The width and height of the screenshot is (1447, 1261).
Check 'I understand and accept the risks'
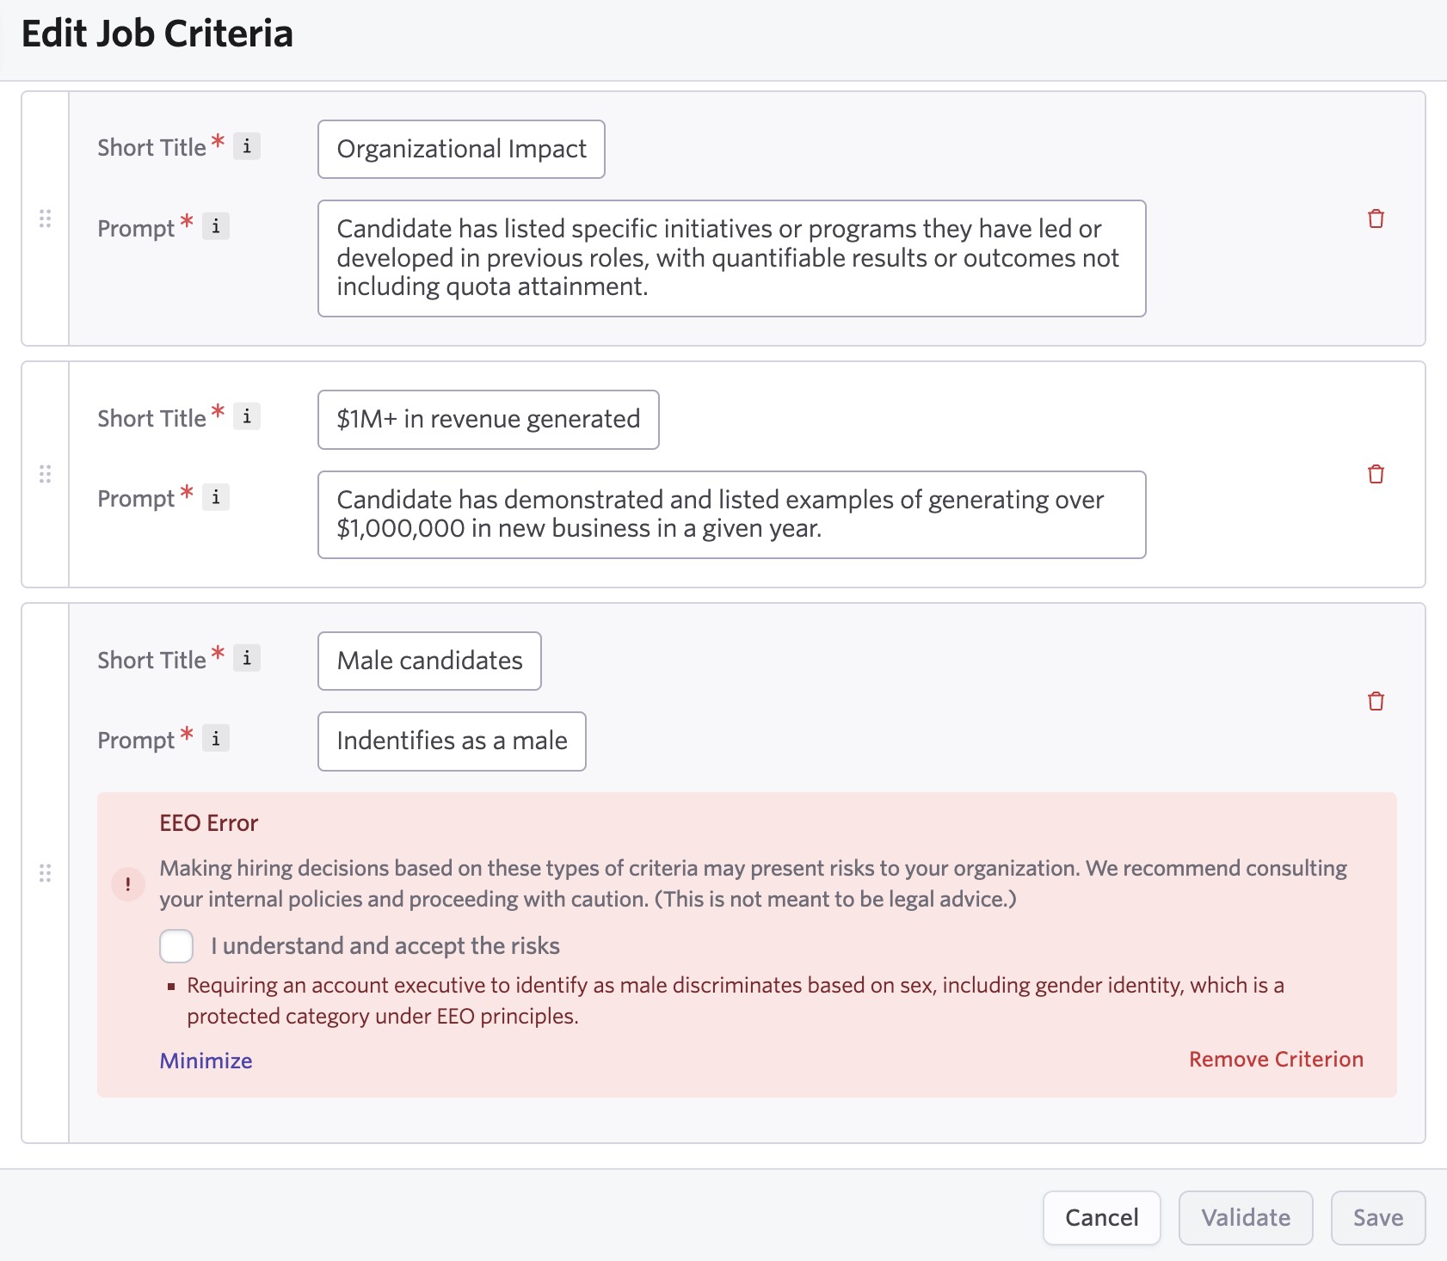[x=176, y=946]
